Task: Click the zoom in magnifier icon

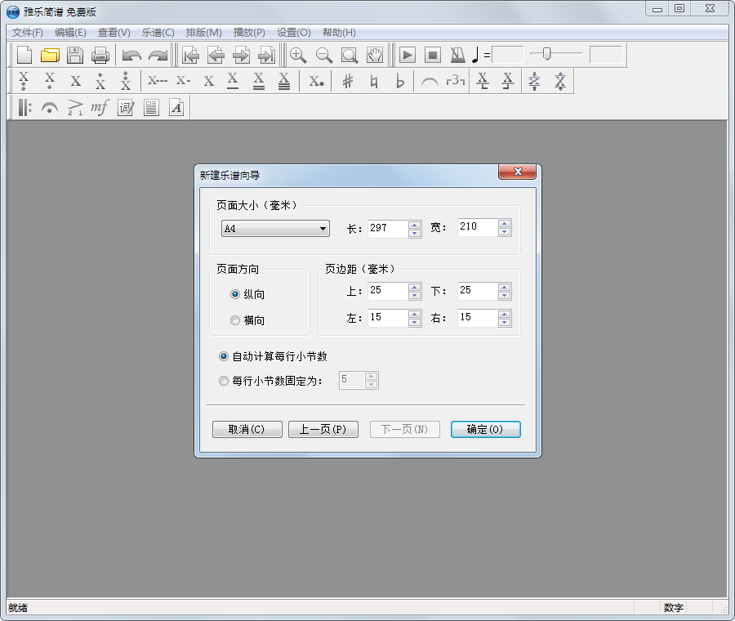Action: coord(298,56)
